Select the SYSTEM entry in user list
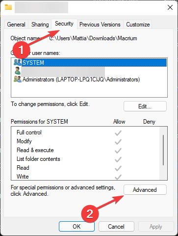 pos(94,62)
